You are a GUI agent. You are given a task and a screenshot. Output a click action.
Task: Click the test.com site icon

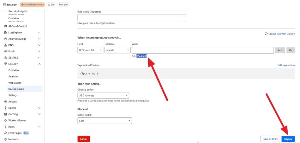5,5
